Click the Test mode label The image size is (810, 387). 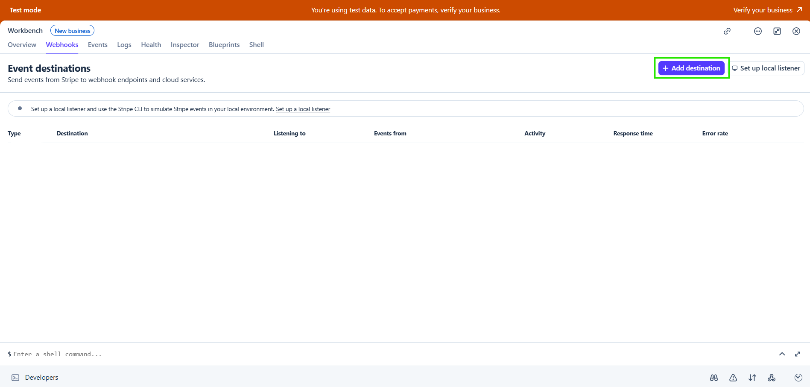(x=25, y=10)
